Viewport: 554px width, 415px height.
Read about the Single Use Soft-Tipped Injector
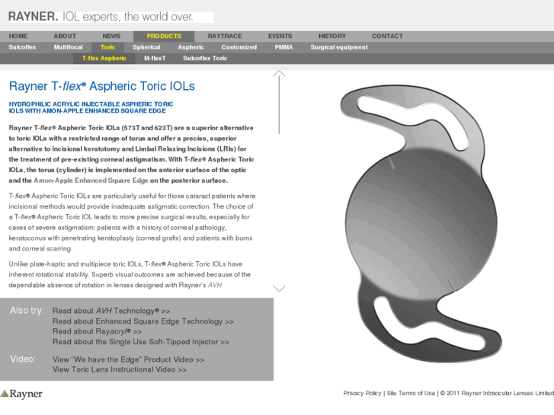coord(141,342)
